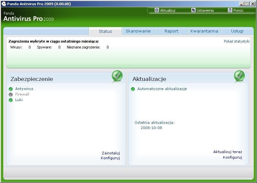Close the Panda Antivirus window
257x183 pixels.
(x=252, y=4)
